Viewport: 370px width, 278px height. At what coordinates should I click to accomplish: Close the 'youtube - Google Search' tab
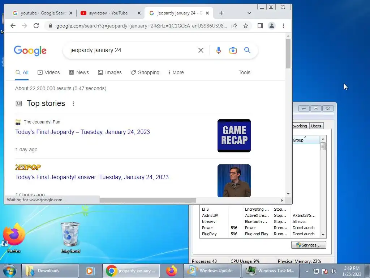71,13
